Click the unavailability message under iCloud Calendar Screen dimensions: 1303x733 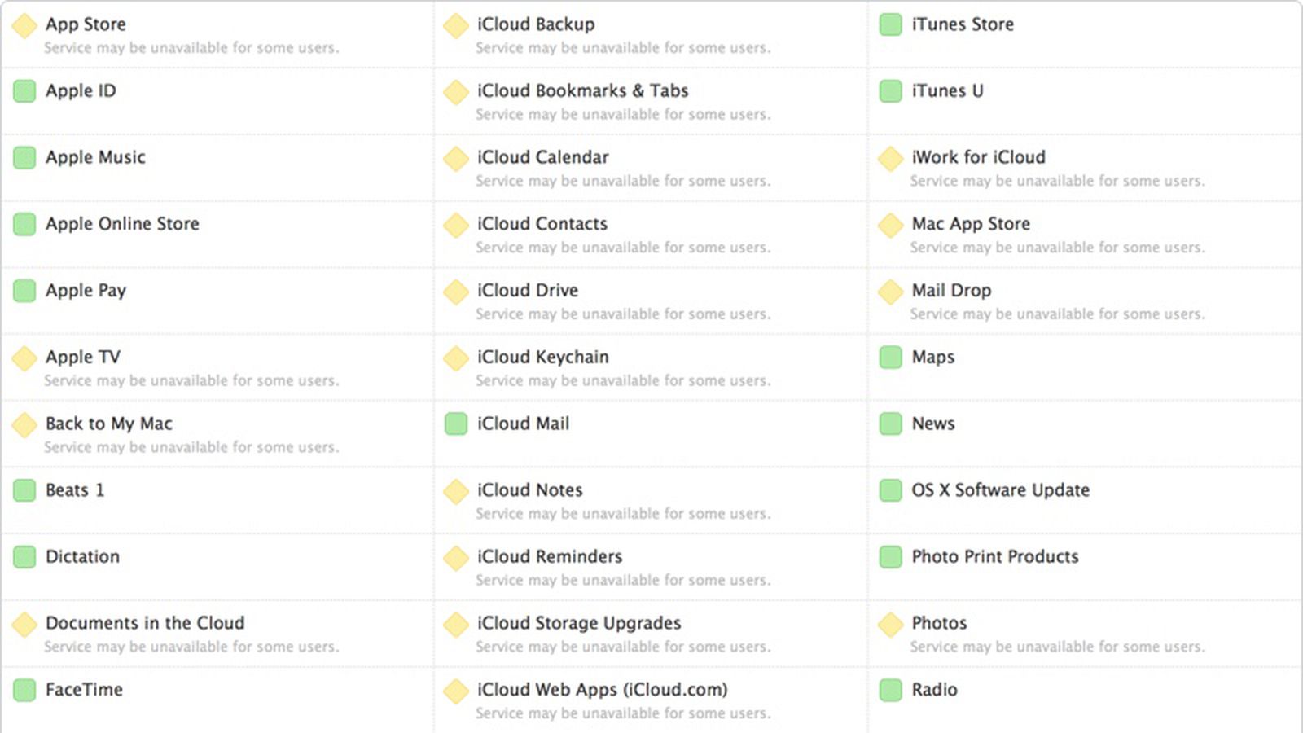[x=623, y=181]
